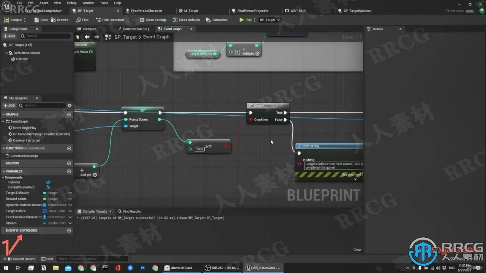Open the Tools menu
This screenshot has height=273, width=486.
tap(104, 3)
